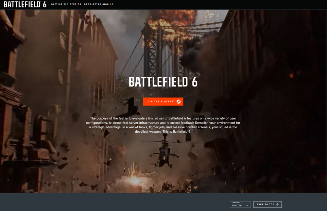Click empty footer area left of language selector
This screenshot has width=327, height=211.
click(x=114, y=203)
